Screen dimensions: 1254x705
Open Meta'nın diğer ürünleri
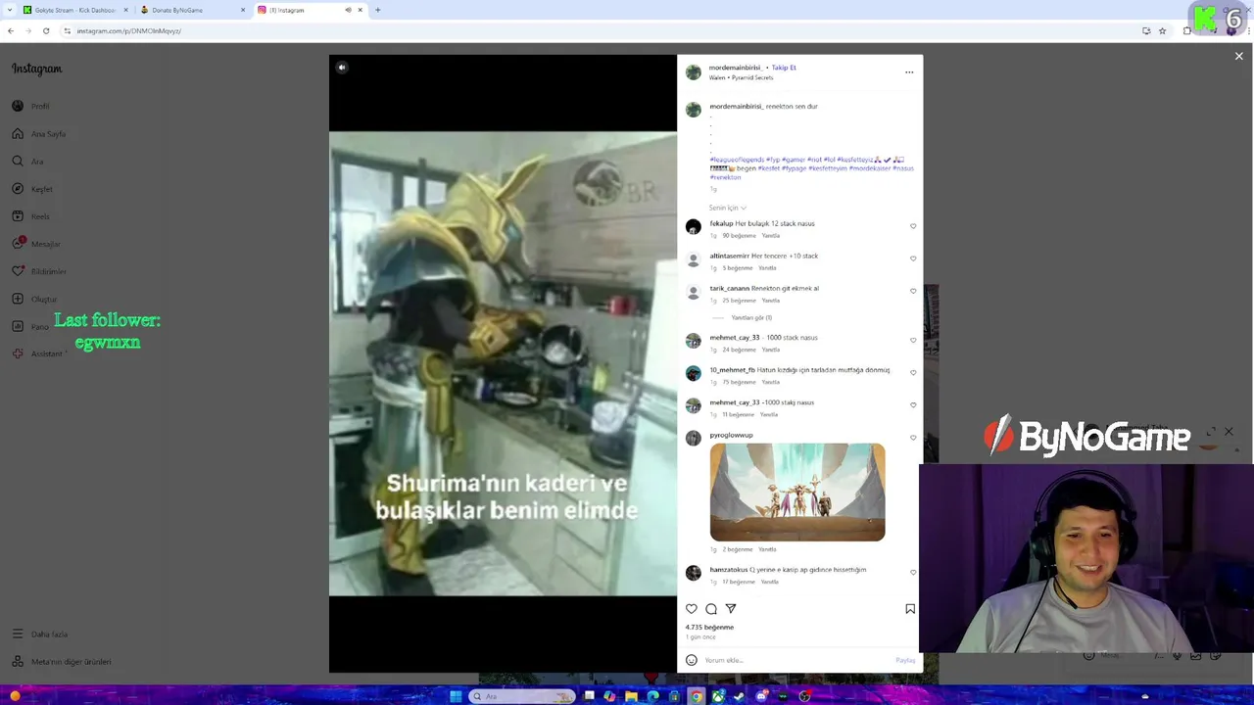tap(62, 661)
